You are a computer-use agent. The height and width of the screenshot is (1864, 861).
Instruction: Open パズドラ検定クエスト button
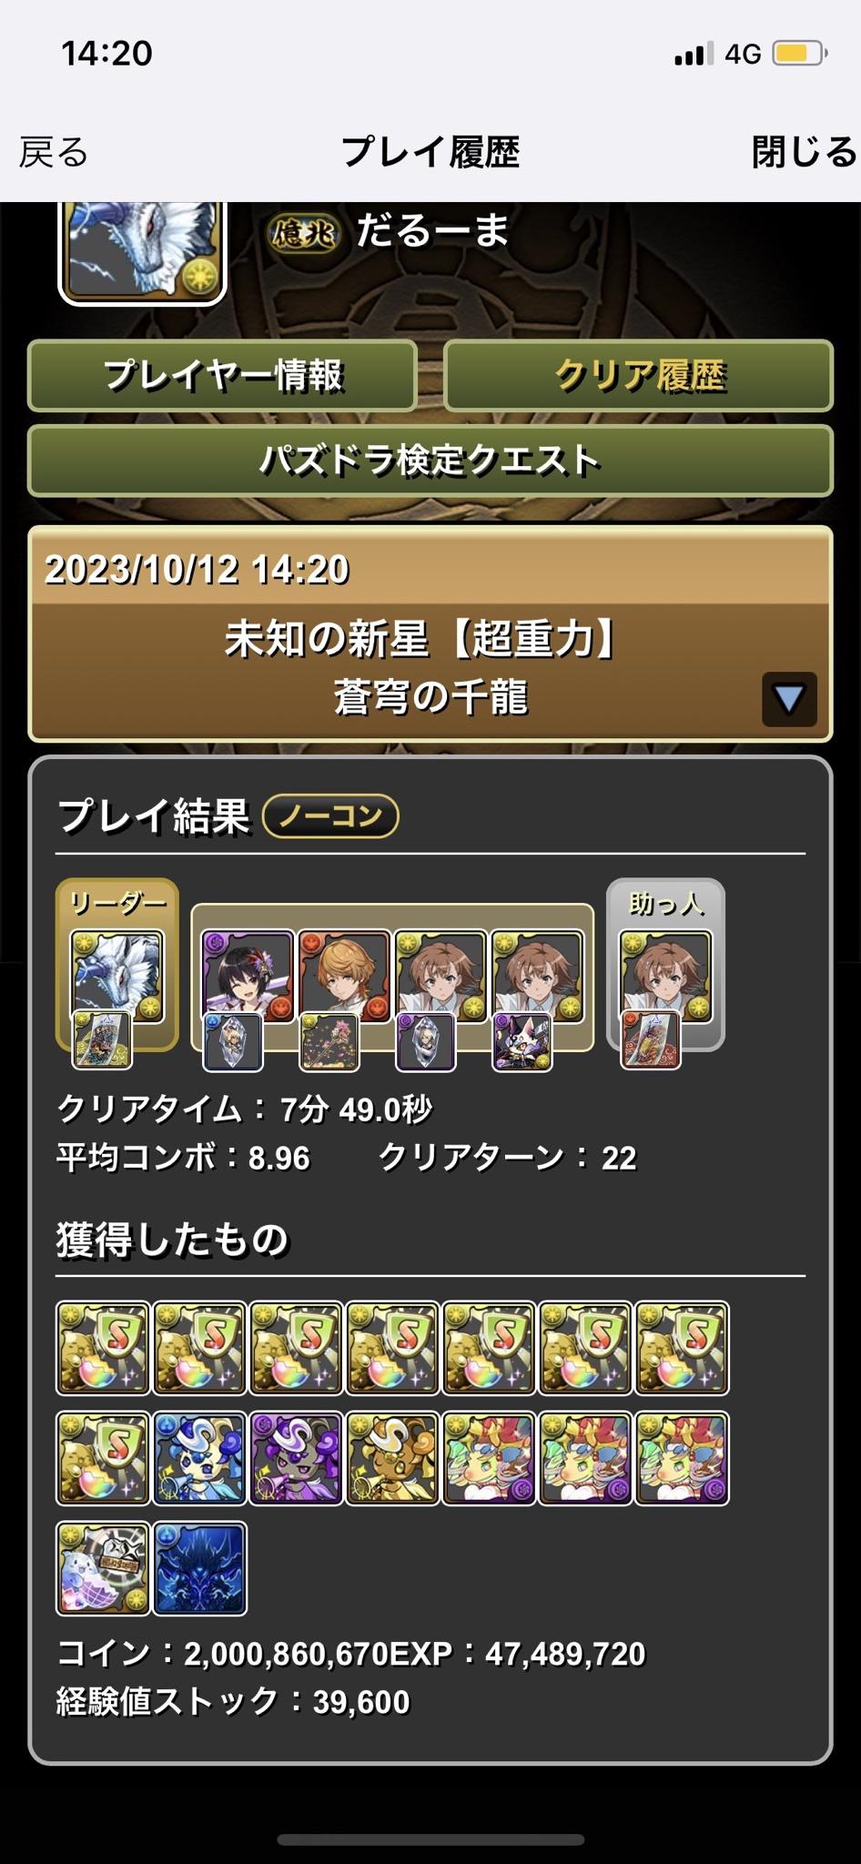430,461
